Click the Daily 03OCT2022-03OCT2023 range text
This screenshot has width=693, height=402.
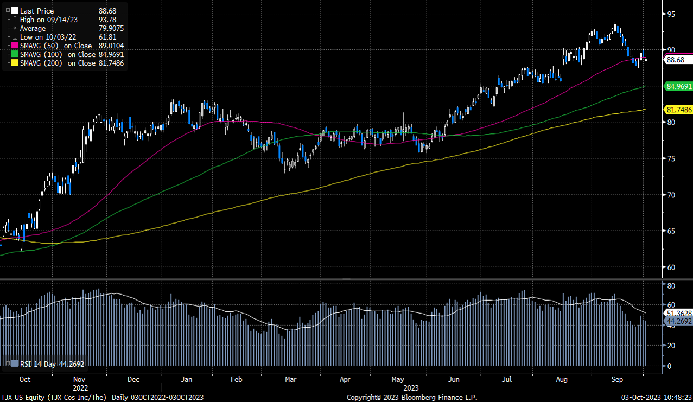[157, 397]
